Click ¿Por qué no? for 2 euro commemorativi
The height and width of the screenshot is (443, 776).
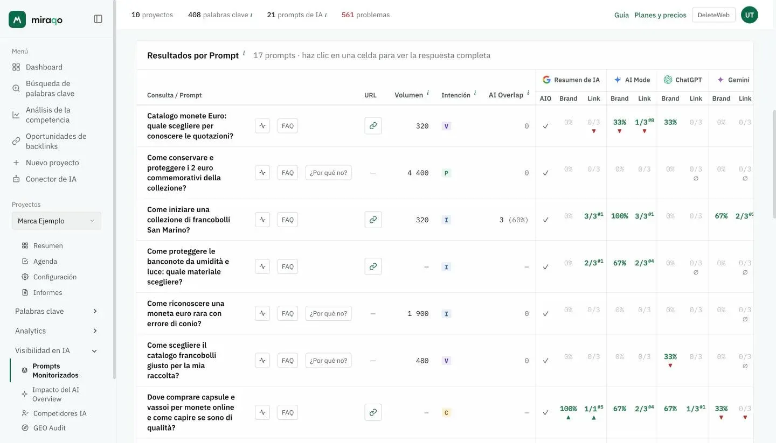329,173
